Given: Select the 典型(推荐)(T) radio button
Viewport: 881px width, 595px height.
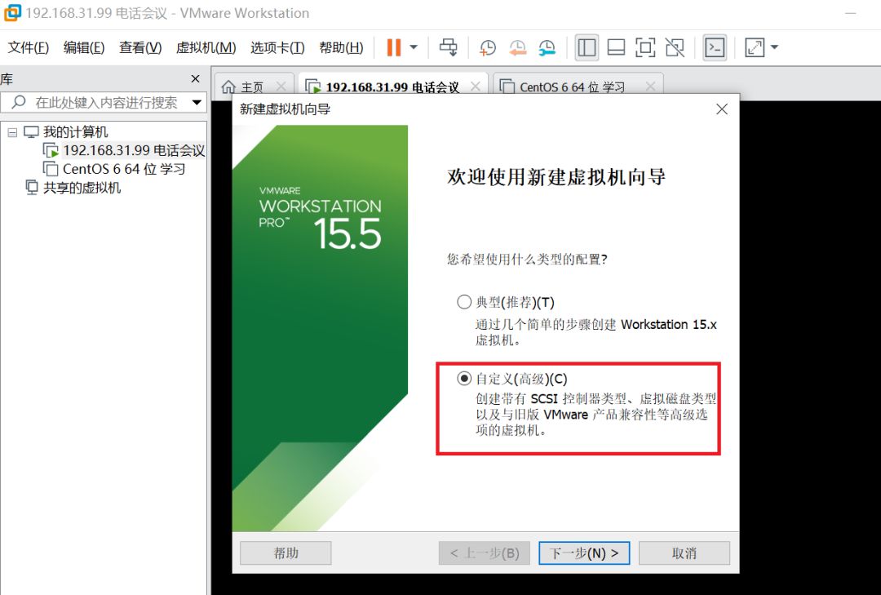Looking at the screenshot, I should point(464,302).
